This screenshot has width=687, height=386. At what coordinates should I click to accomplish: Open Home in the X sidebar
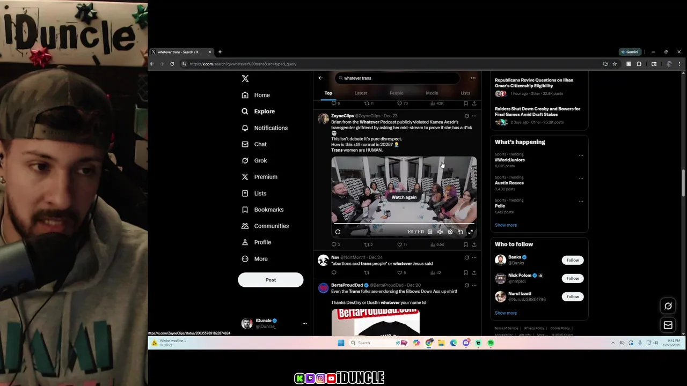coord(256,95)
